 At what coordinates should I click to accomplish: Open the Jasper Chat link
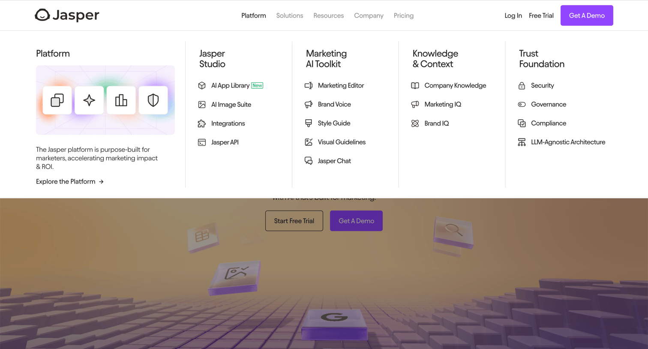(x=334, y=161)
